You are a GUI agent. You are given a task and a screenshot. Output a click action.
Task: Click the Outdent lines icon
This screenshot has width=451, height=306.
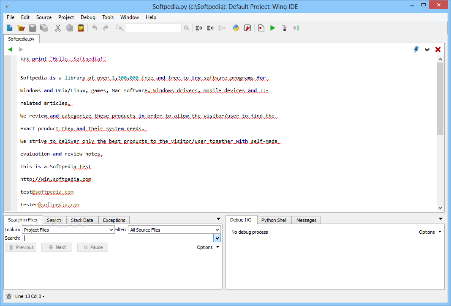point(210,28)
